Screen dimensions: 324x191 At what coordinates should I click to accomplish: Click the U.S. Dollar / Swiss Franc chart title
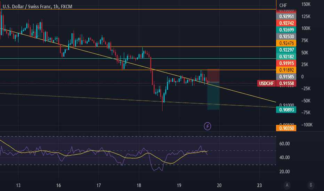pyautogui.click(x=38, y=7)
